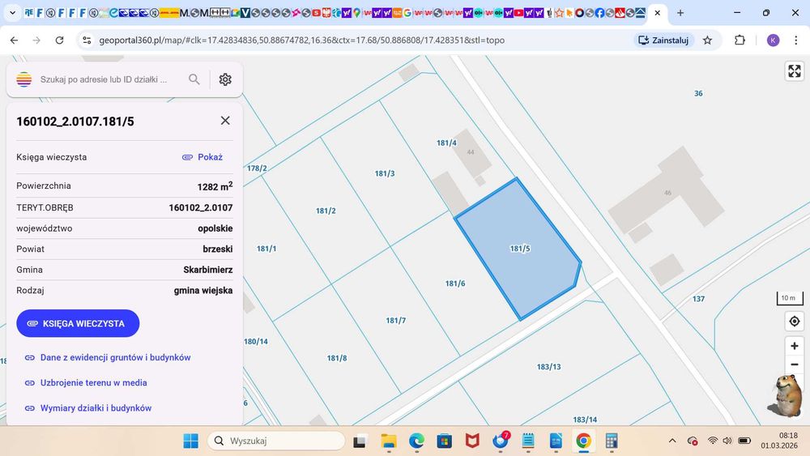Toggle fullscreen map view icon
Image resolution: width=810 pixels, height=456 pixels.
coord(795,70)
